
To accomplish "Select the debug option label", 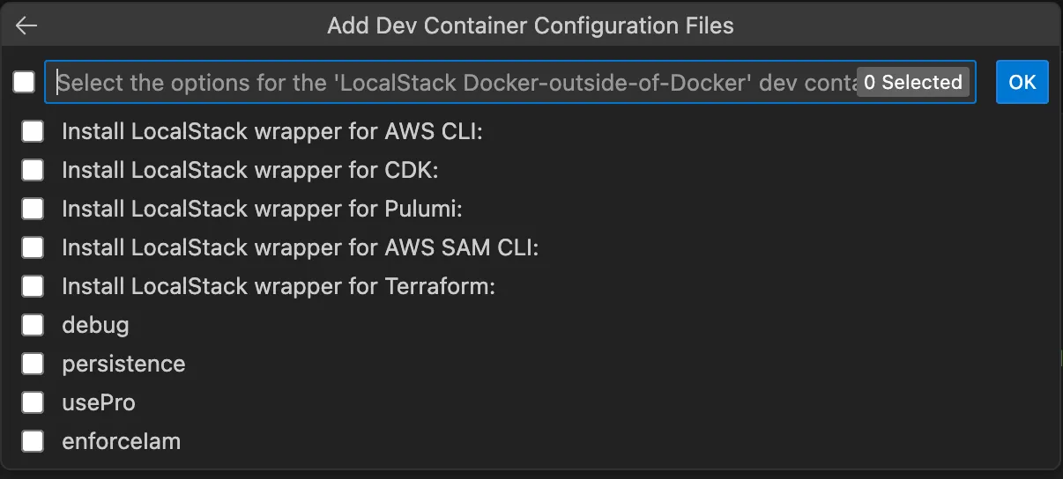I will [x=95, y=325].
